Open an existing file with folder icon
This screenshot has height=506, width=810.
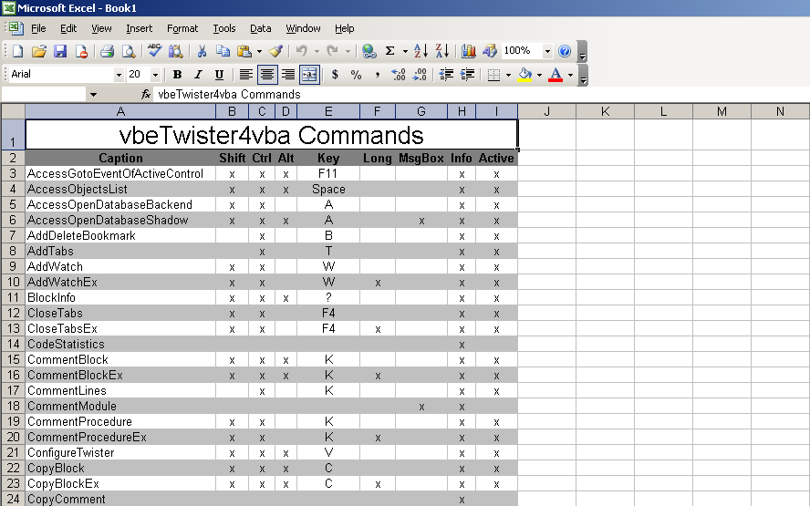coord(38,51)
